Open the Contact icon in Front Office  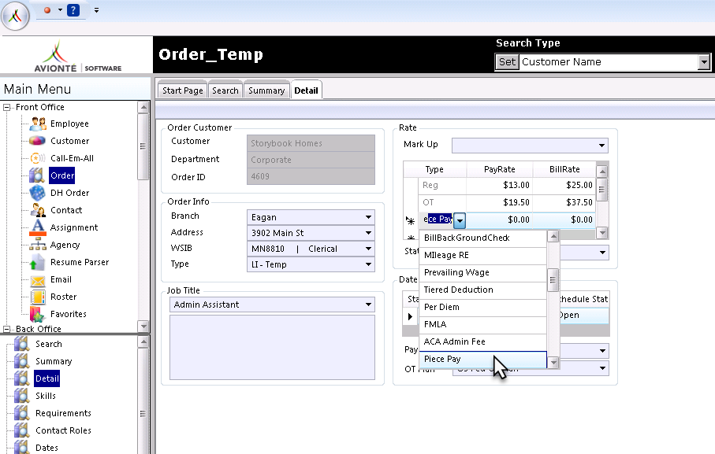pos(37,210)
